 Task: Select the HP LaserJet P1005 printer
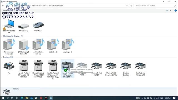[82, 69]
